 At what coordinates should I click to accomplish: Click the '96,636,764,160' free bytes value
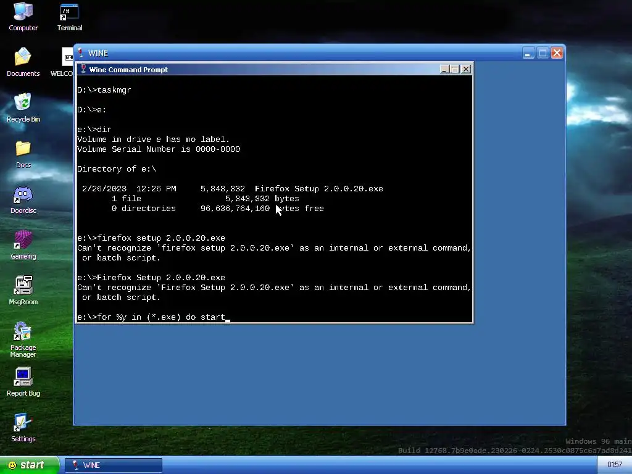(235, 209)
